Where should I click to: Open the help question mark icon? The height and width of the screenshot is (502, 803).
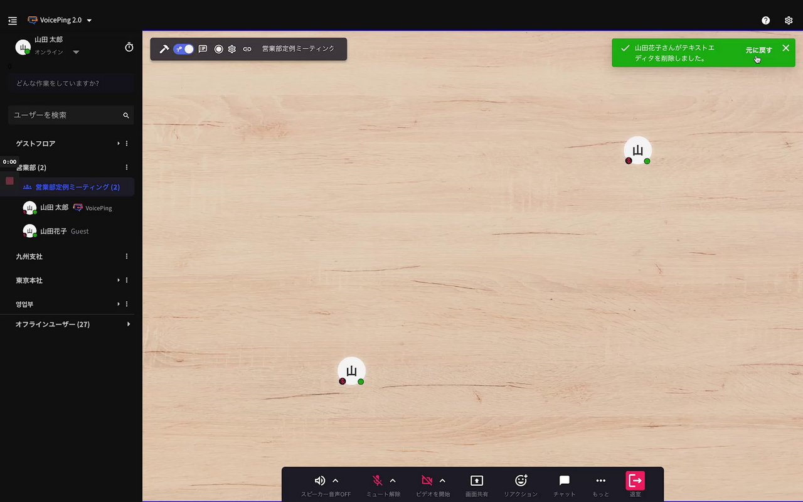[766, 20]
